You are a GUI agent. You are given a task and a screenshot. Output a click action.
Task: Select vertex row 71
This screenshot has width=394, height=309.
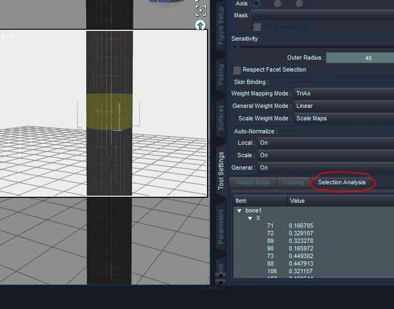tap(270, 226)
